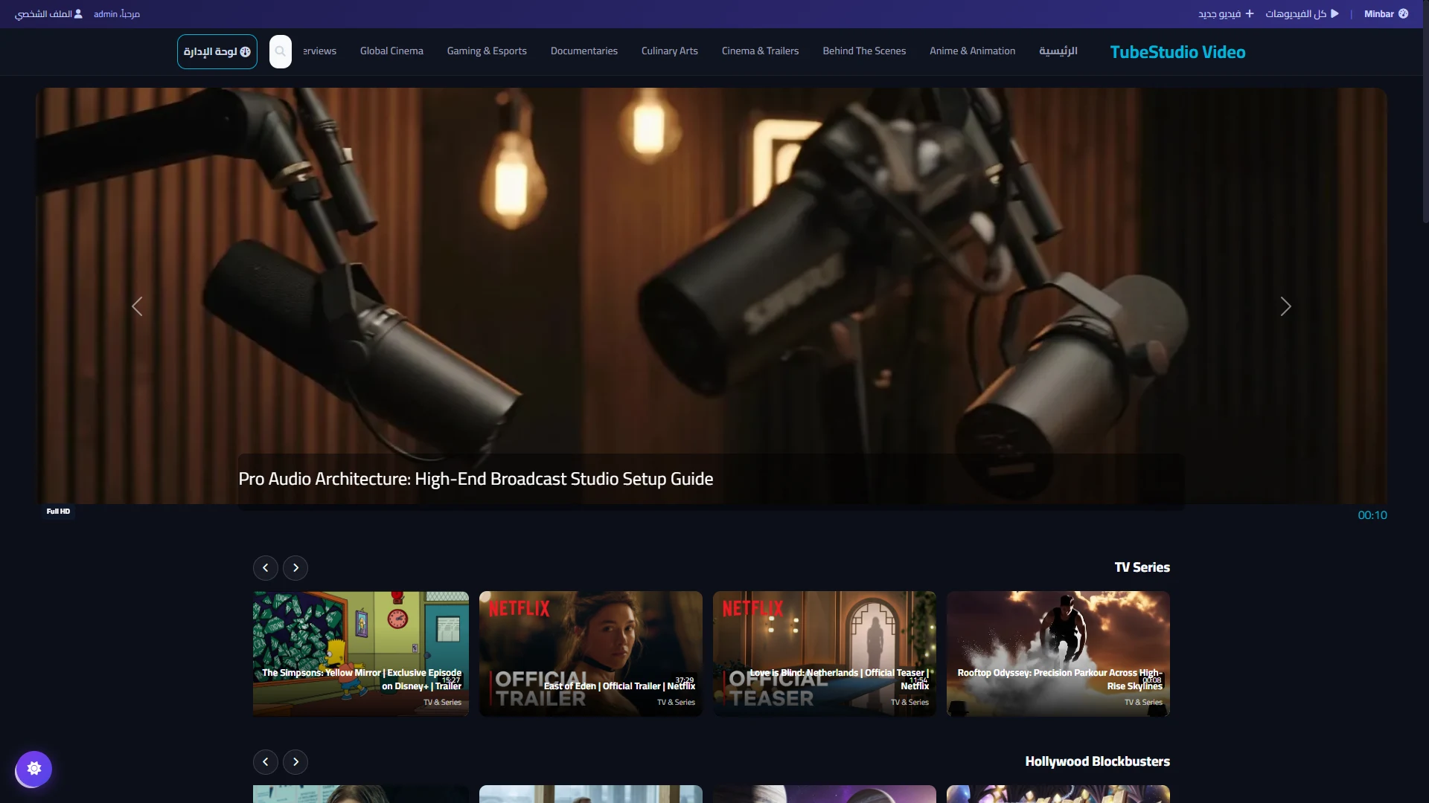The width and height of the screenshot is (1429, 803).
Task: Open East of Eden Official Trailer thumbnail
Action: (x=591, y=654)
